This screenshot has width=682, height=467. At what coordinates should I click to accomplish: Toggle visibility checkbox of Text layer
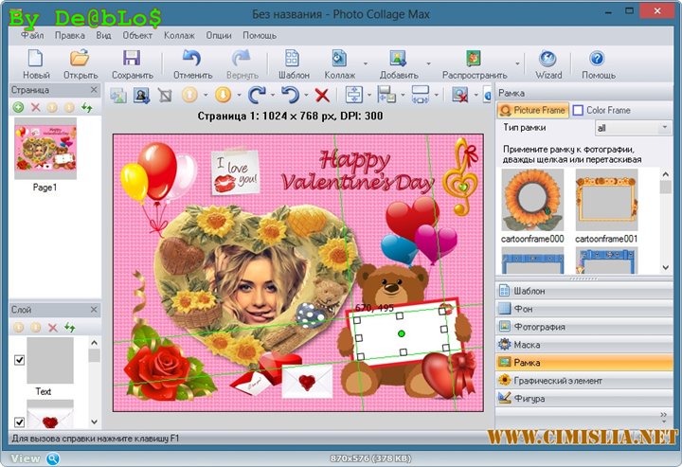[19, 360]
